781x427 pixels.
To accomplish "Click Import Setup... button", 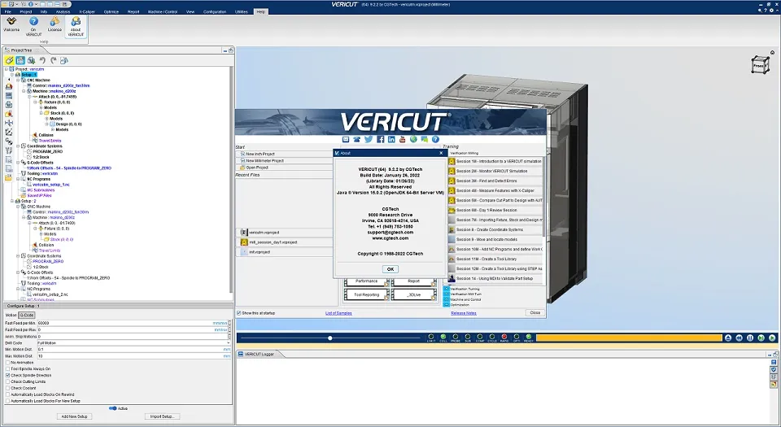I will 162,416.
